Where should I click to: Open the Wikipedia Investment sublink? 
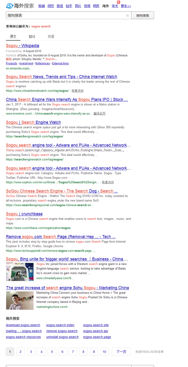click(26, 63)
